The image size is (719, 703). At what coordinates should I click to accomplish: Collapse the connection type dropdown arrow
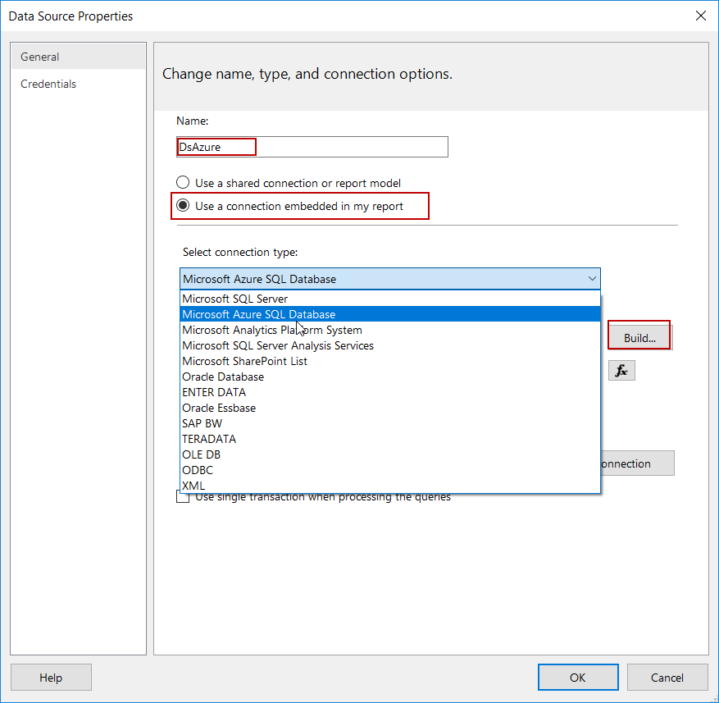592,279
